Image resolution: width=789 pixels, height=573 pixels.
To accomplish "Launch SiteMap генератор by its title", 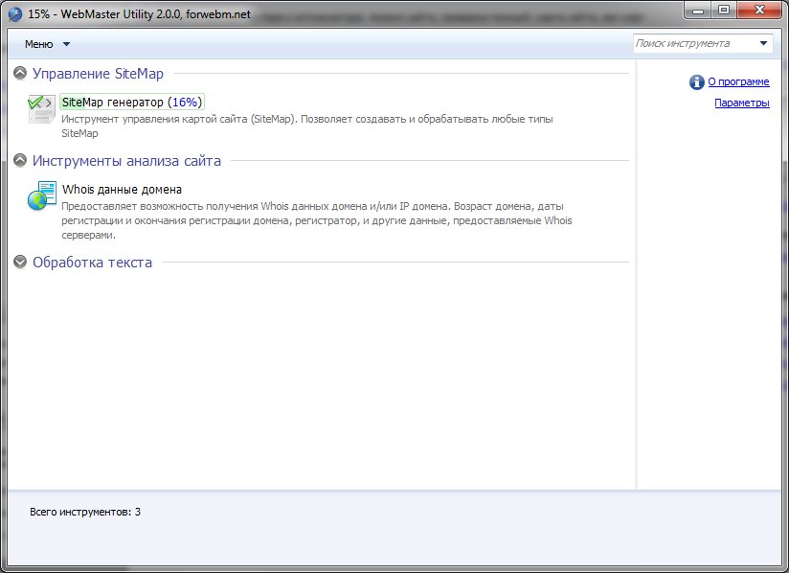I will [x=131, y=102].
